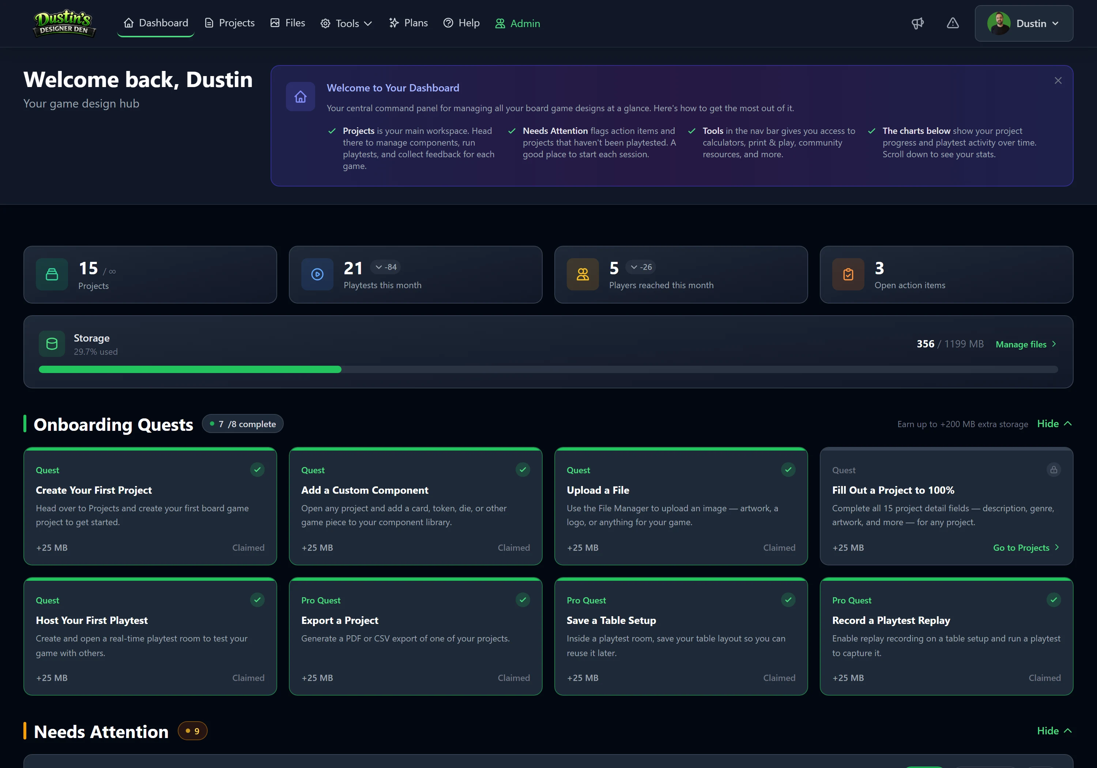Collapse the Onboarding Quests section with Hide

click(1055, 423)
